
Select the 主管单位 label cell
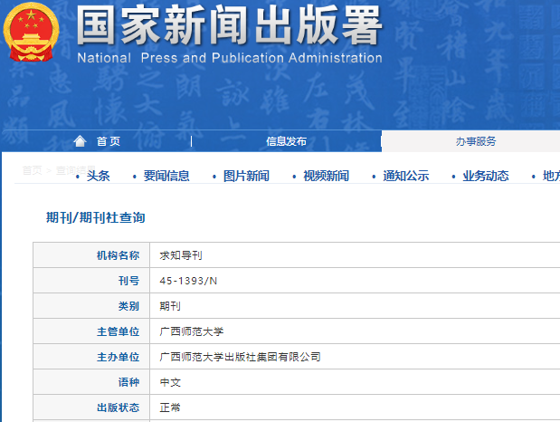(91, 331)
